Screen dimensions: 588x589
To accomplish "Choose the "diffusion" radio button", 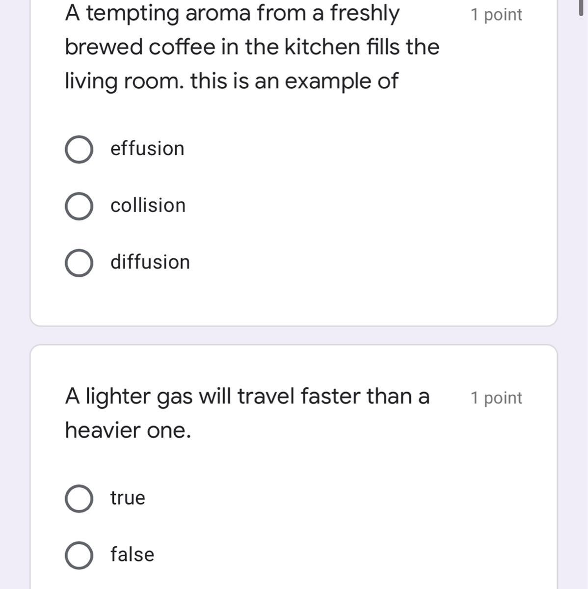I will [79, 263].
